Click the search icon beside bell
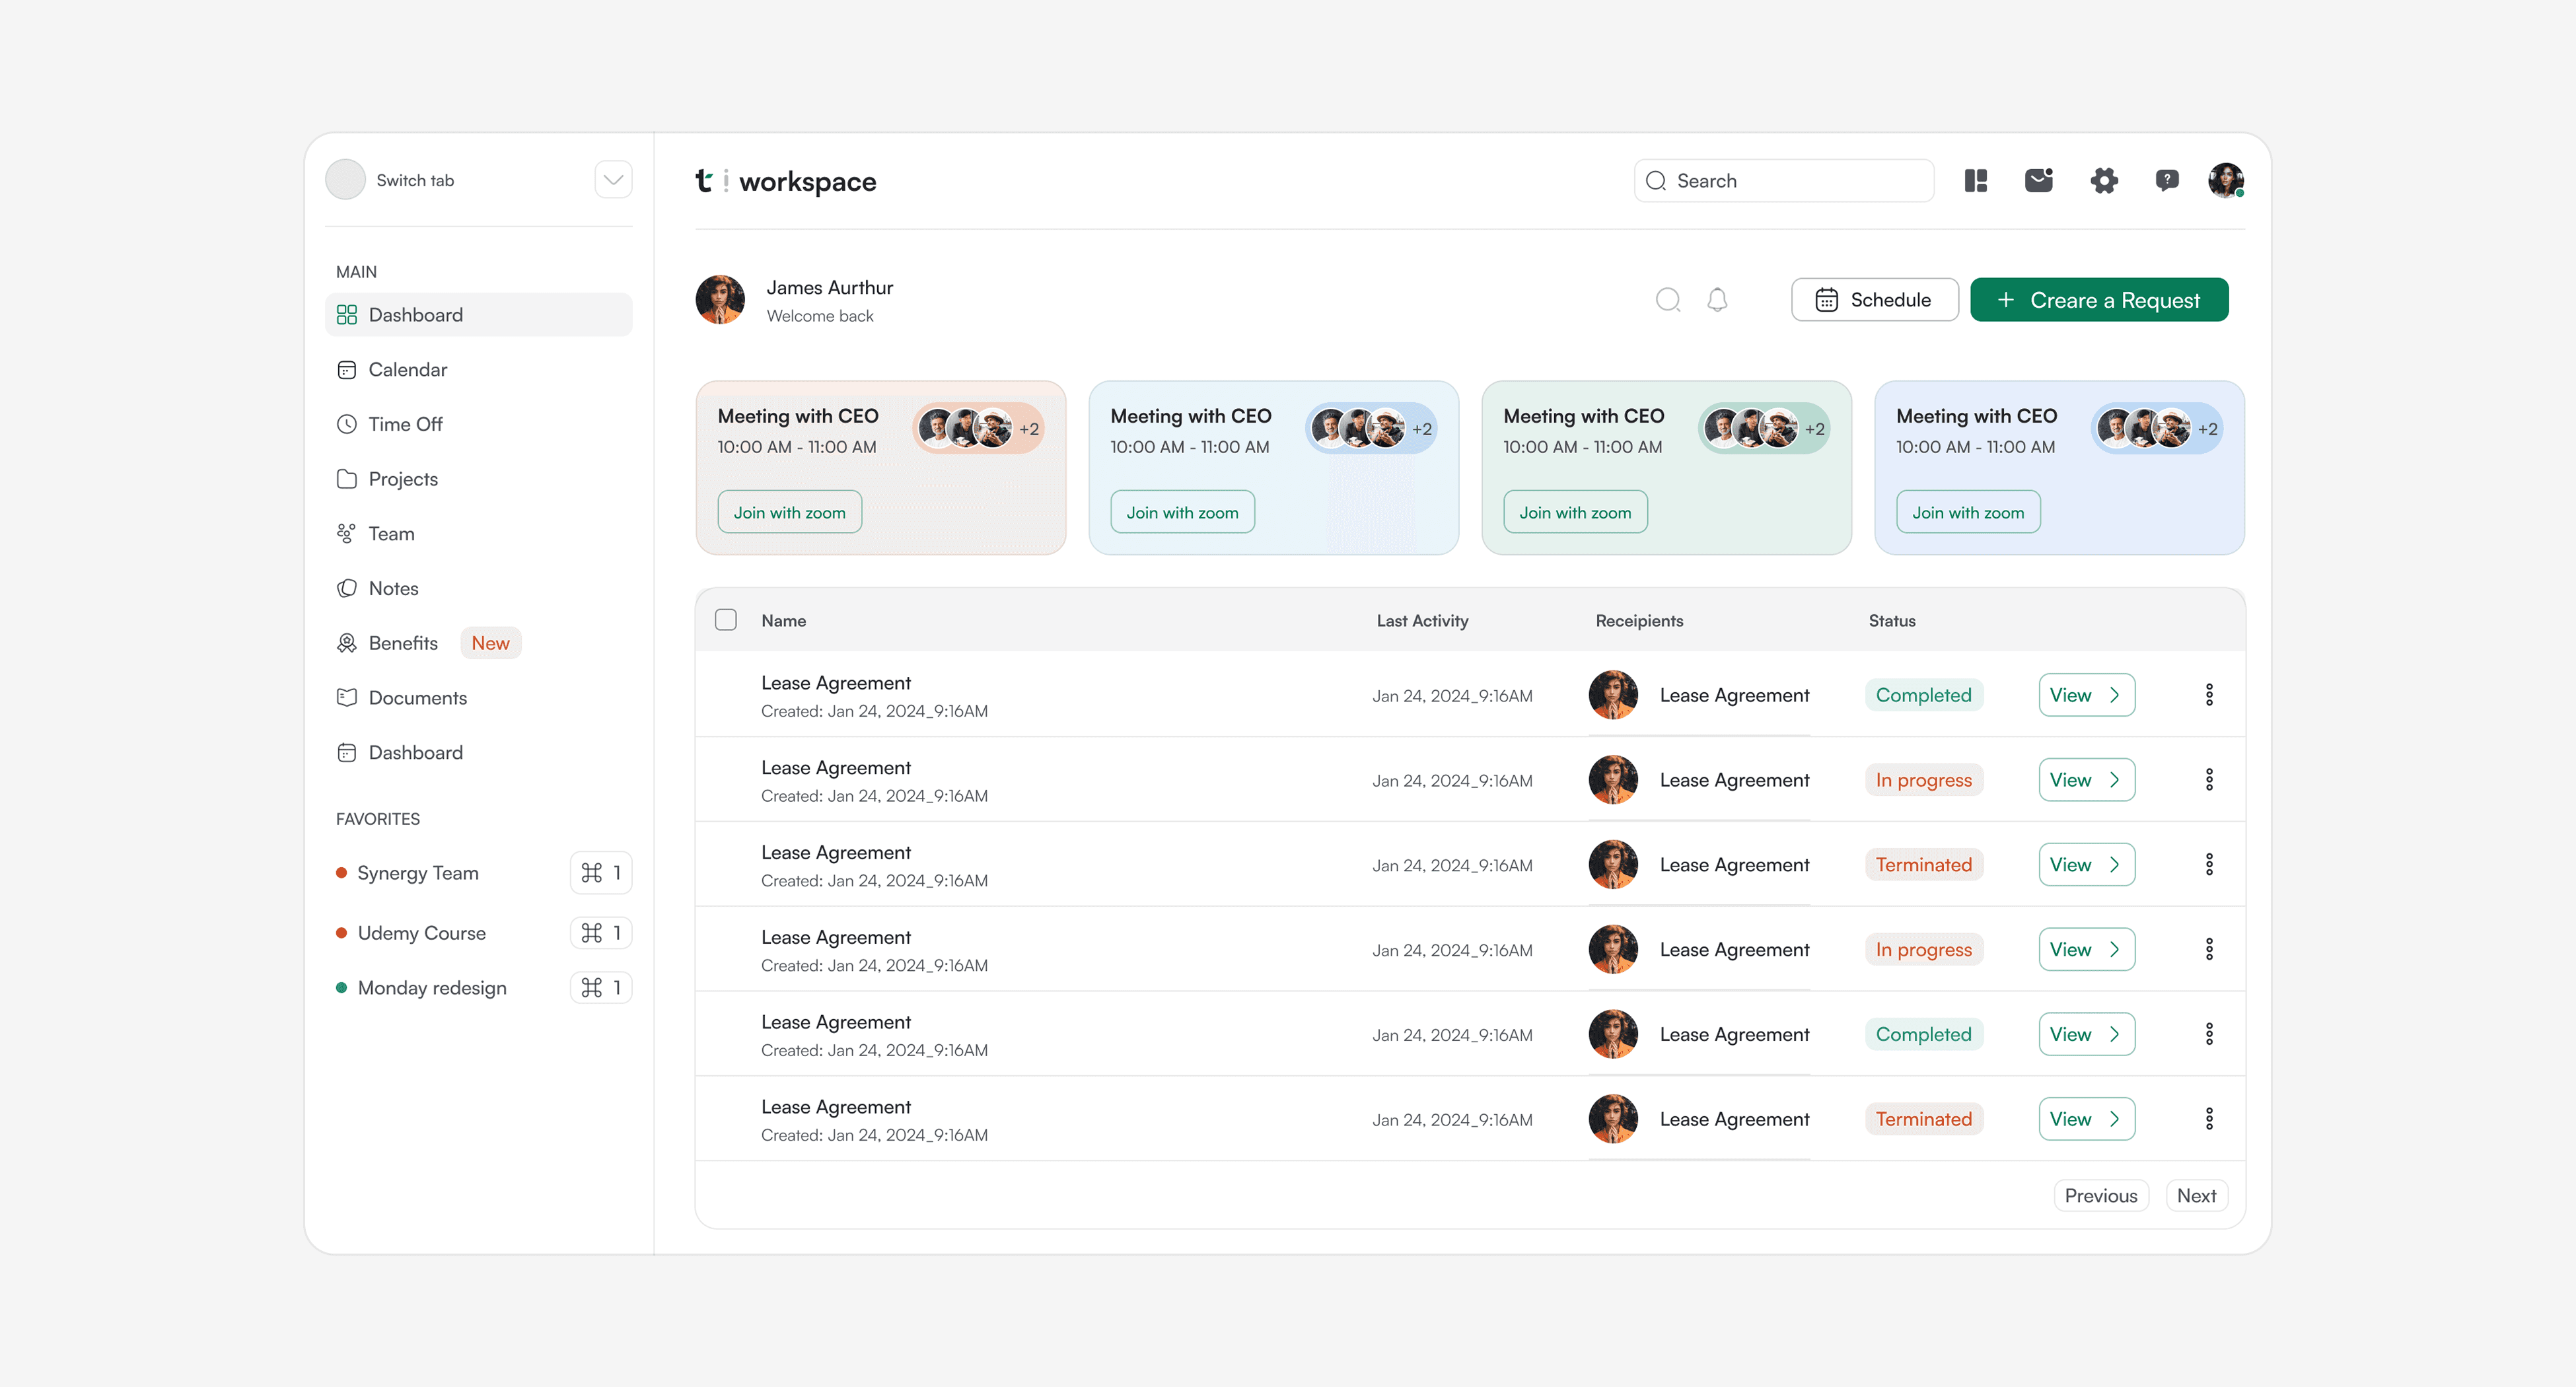Screen dimensions: 2576x1387 tap(1667, 300)
